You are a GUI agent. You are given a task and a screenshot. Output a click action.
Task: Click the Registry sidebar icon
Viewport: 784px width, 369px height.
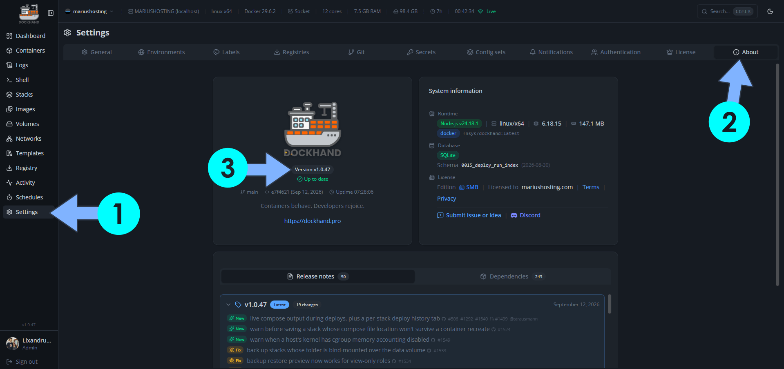9,168
